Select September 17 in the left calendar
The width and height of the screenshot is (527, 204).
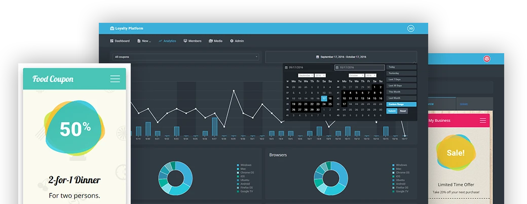coord(324,98)
